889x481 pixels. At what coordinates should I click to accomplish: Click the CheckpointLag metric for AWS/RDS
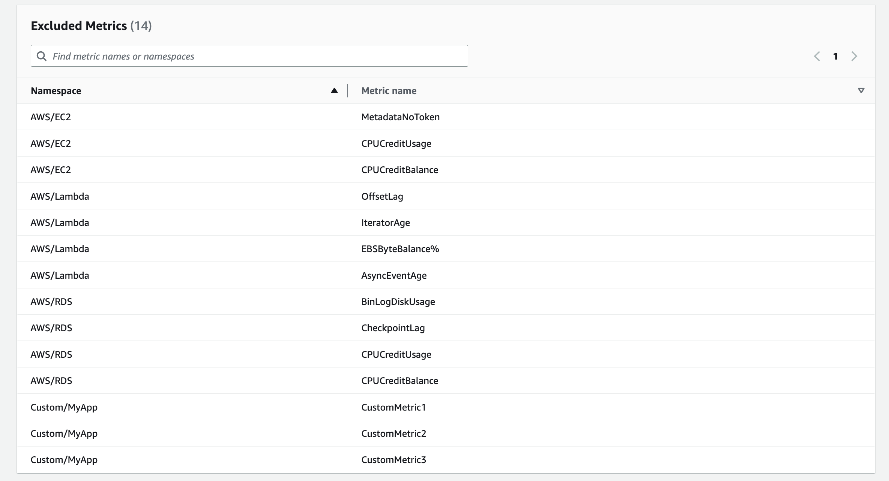[x=393, y=328]
